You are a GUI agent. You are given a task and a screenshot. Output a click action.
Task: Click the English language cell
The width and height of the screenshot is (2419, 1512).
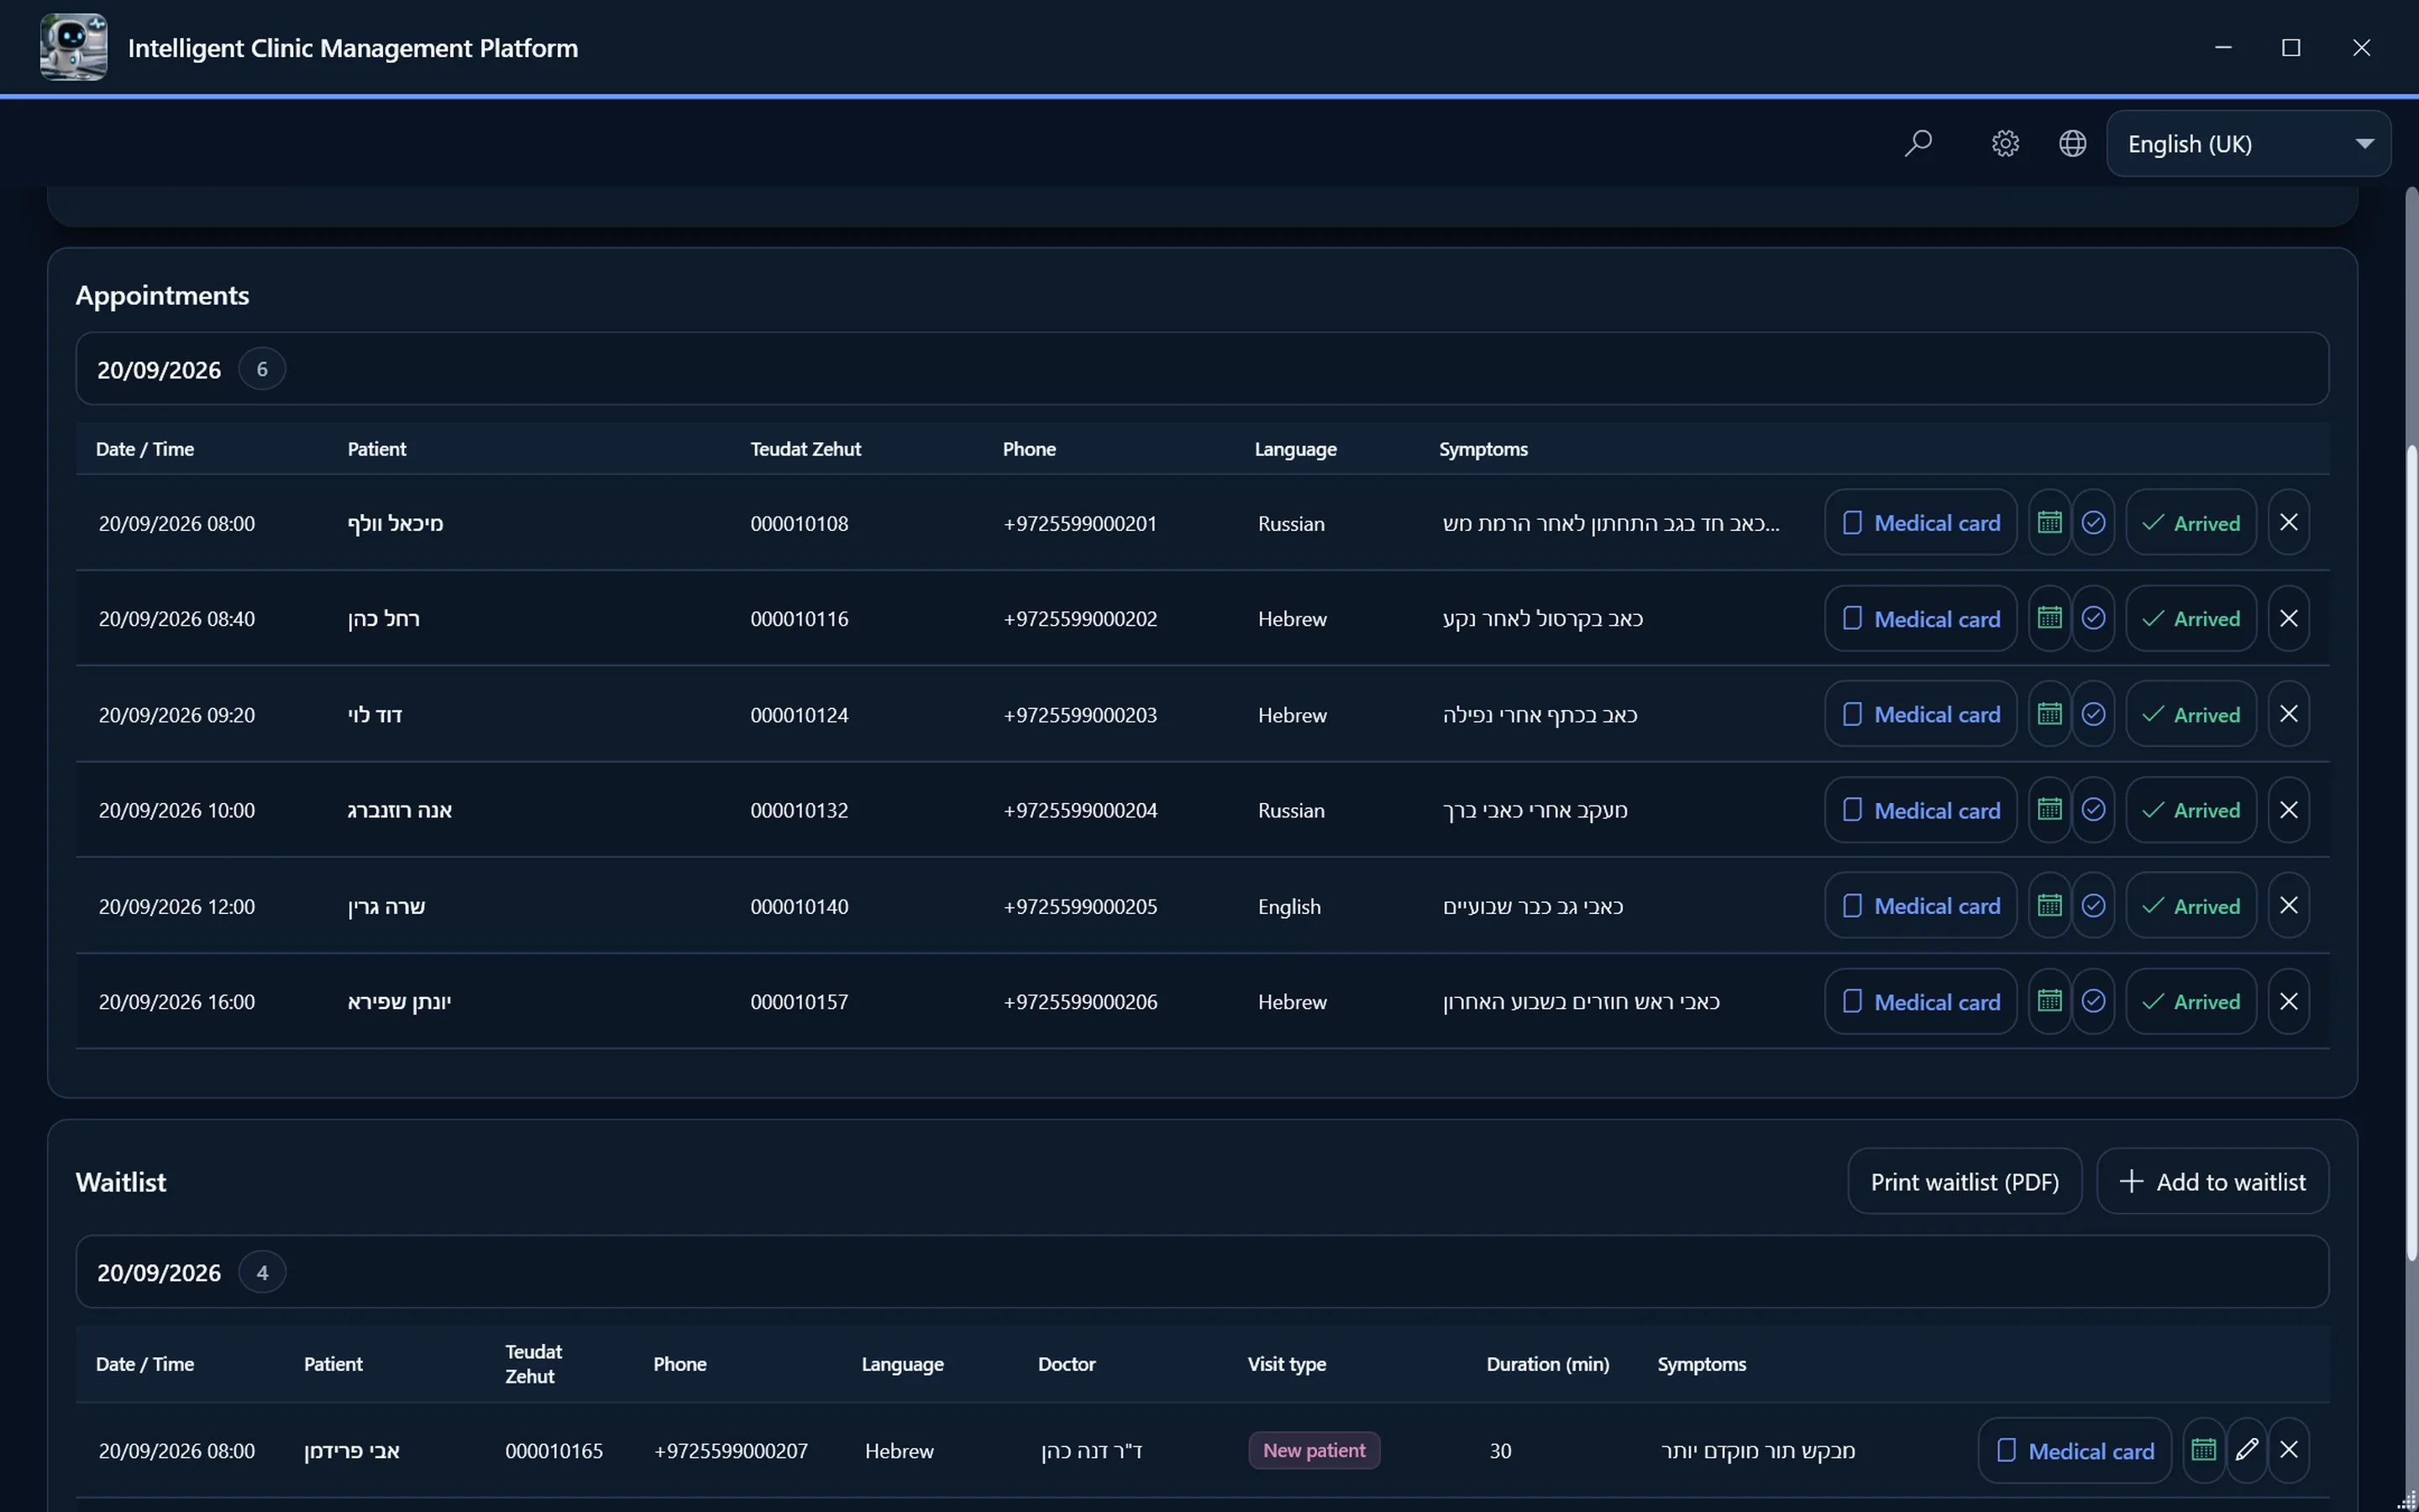1288,907
